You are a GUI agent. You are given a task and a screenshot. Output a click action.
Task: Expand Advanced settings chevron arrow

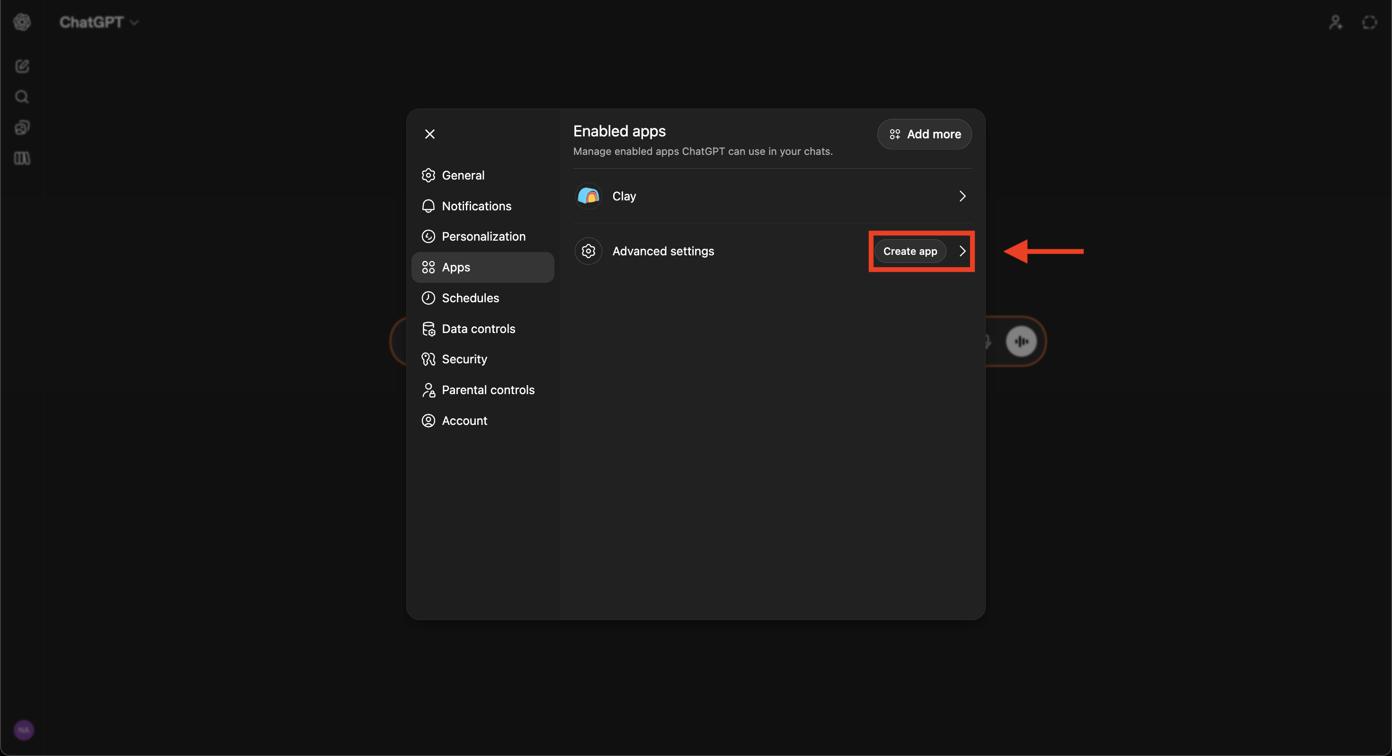click(x=962, y=251)
